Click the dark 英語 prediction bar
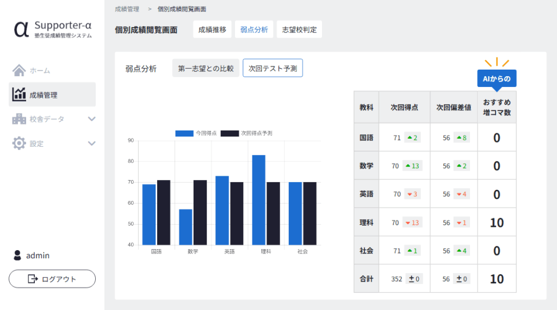The image size is (557, 310). [237, 213]
